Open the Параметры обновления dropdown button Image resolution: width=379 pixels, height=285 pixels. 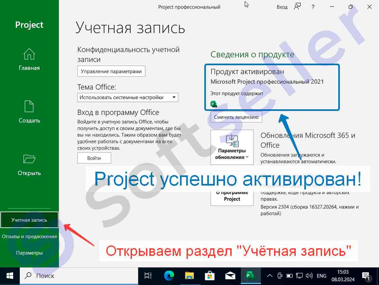232,147
